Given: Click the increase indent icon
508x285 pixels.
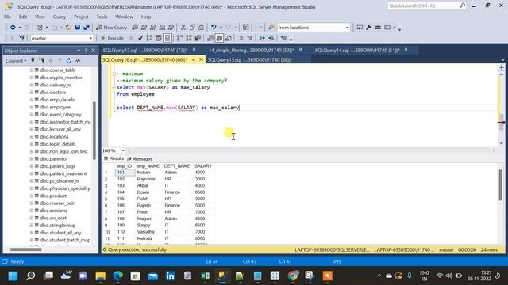Looking at the screenshot, I should pos(271,38).
